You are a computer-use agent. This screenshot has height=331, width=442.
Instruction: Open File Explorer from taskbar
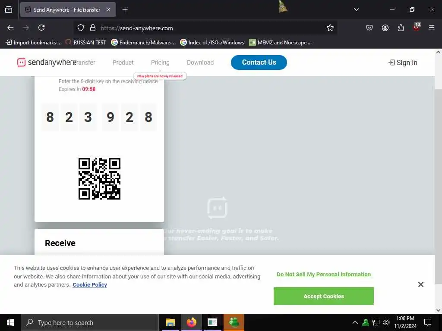click(x=170, y=322)
